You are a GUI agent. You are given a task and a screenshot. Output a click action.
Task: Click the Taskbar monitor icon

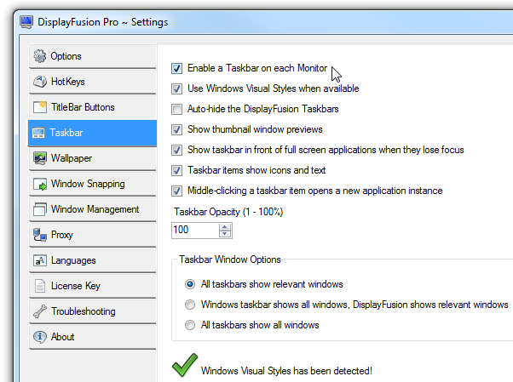click(38, 133)
